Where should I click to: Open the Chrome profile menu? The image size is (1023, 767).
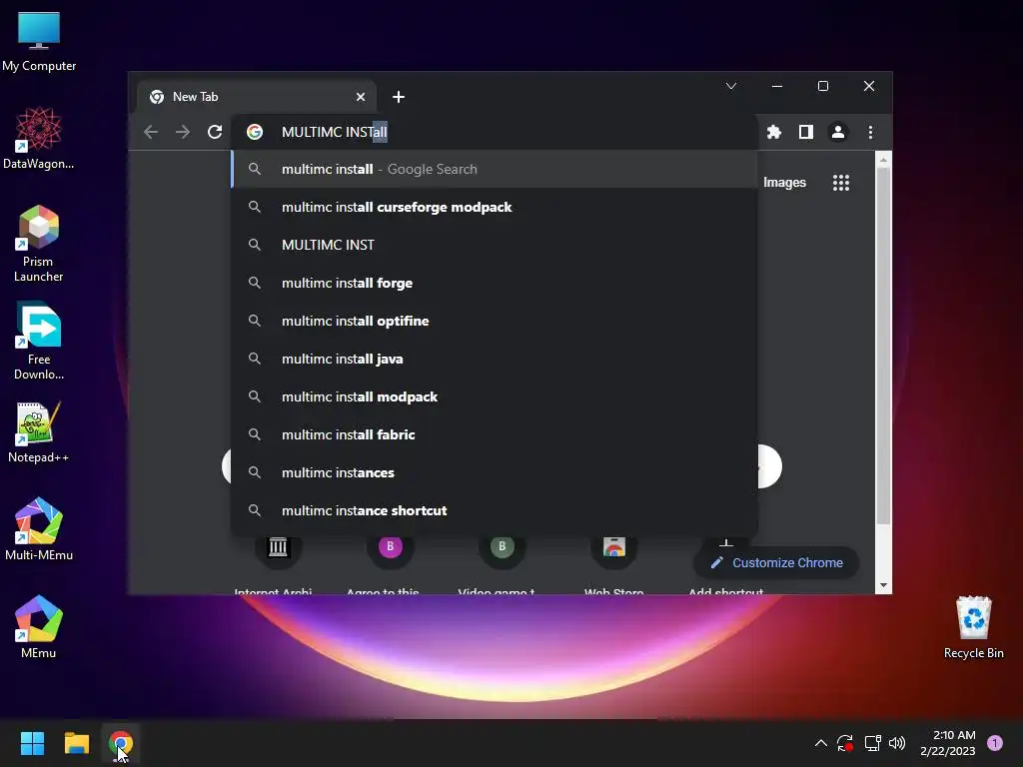coord(838,133)
